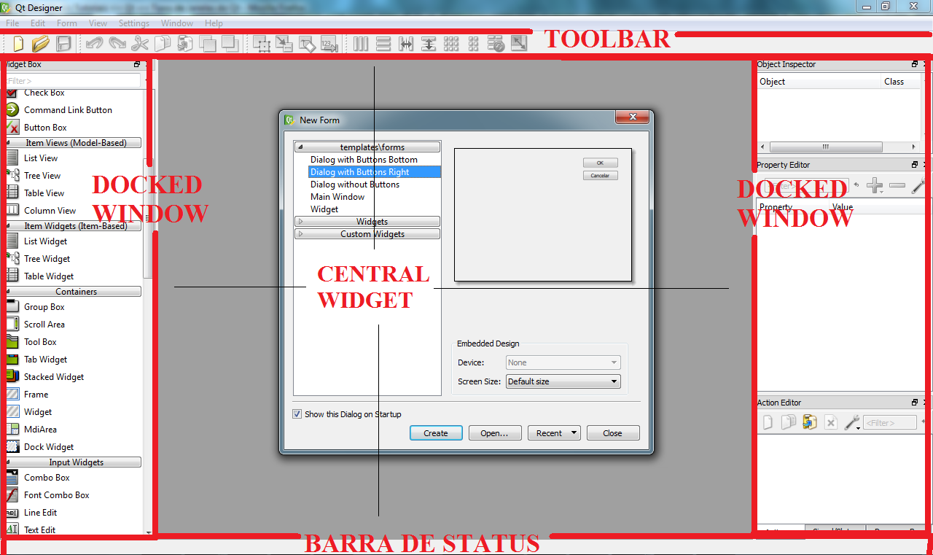This screenshot has width=933, height=555.
Task: Click the Copy toolbar icon
Action: [x=163, y=44]
